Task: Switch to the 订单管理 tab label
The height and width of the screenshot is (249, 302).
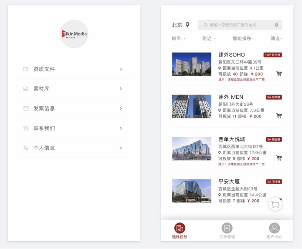Action: click(227, 237)
